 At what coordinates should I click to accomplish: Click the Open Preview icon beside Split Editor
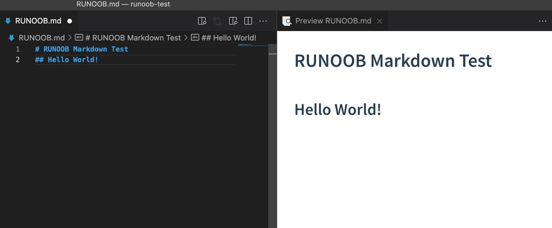(233, 21)
